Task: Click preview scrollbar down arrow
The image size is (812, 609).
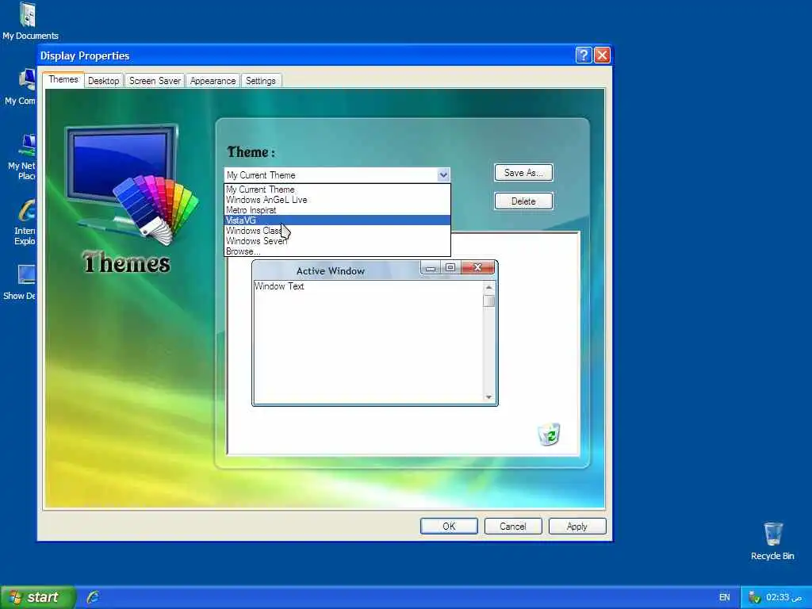Action: (488, 397)
